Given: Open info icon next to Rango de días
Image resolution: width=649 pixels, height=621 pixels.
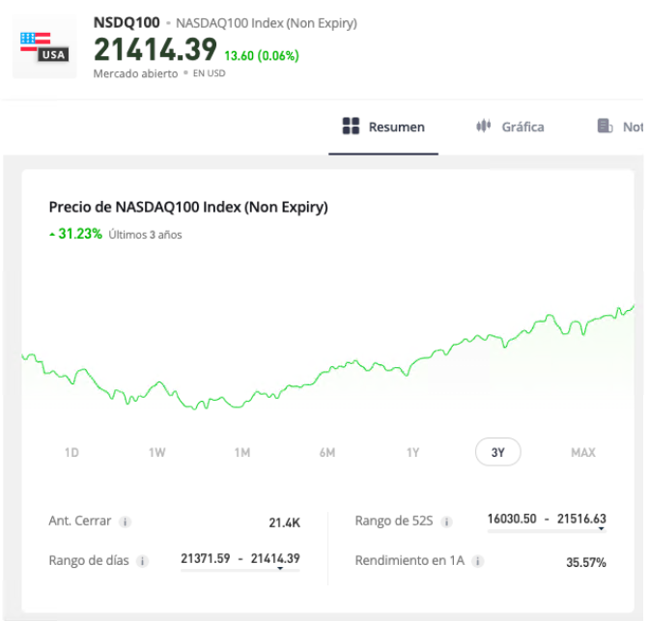Looking at the screenshot, I should [x=142, y=561].
